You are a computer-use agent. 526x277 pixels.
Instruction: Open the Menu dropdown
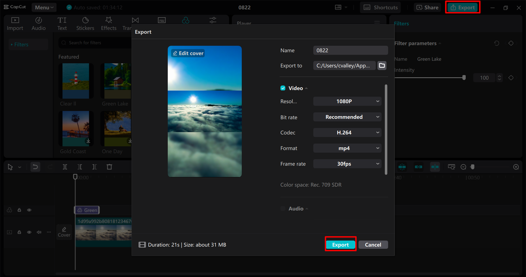point(44,7)
